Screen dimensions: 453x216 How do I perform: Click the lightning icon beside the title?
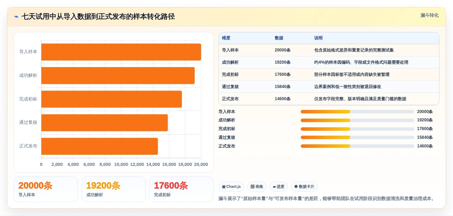pyautogui.click(x=16, y=17)
